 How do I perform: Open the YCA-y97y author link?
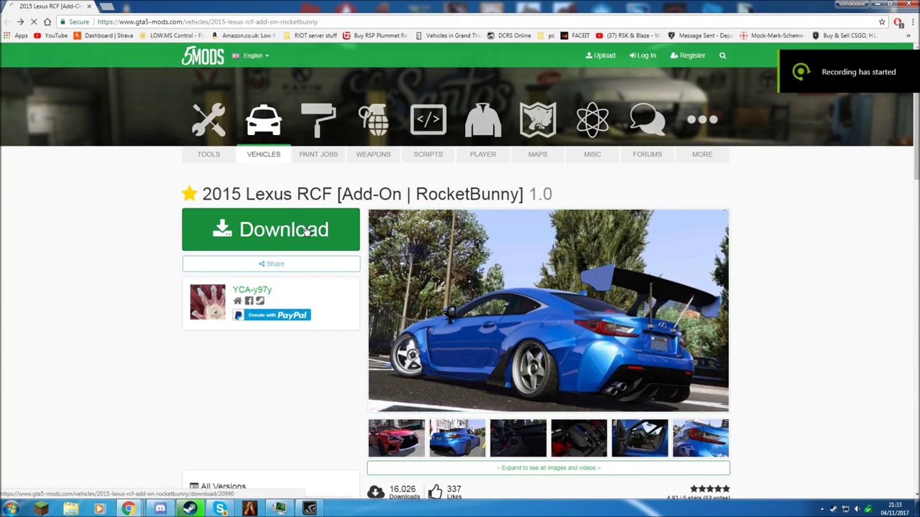[x=252, y=289]
